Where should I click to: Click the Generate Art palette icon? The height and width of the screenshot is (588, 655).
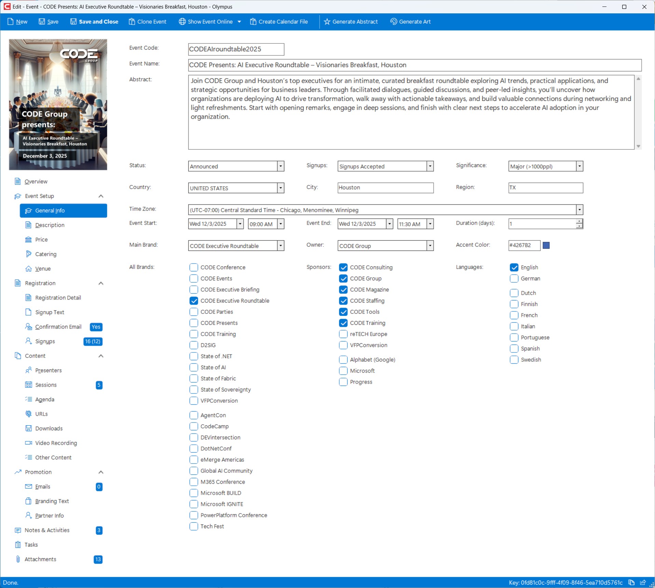[393, 22]
